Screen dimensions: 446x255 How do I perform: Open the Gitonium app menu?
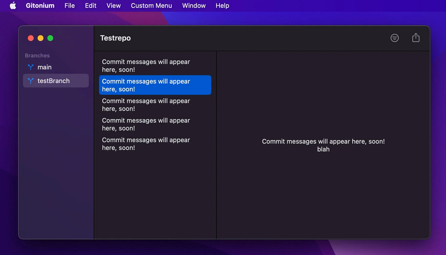pos(40,6)
